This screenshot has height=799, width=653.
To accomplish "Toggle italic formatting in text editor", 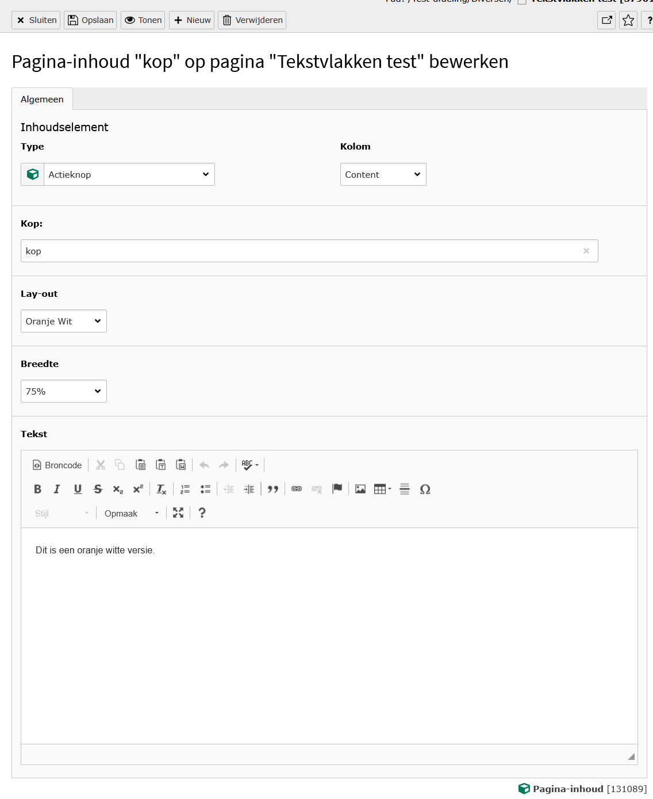I will pyautogui.click(x=57, y=489).
